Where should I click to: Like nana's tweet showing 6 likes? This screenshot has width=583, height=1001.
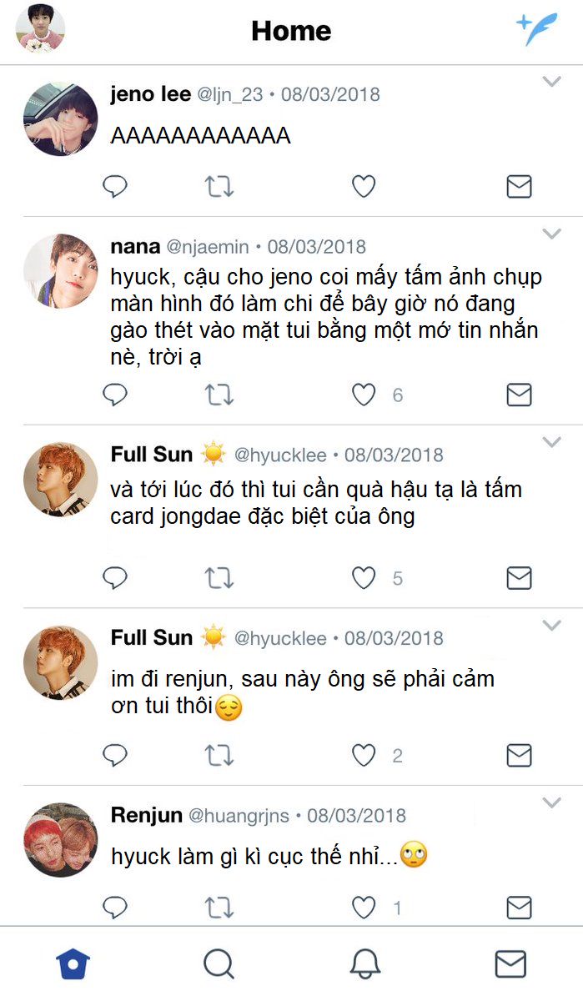point(363,395)
